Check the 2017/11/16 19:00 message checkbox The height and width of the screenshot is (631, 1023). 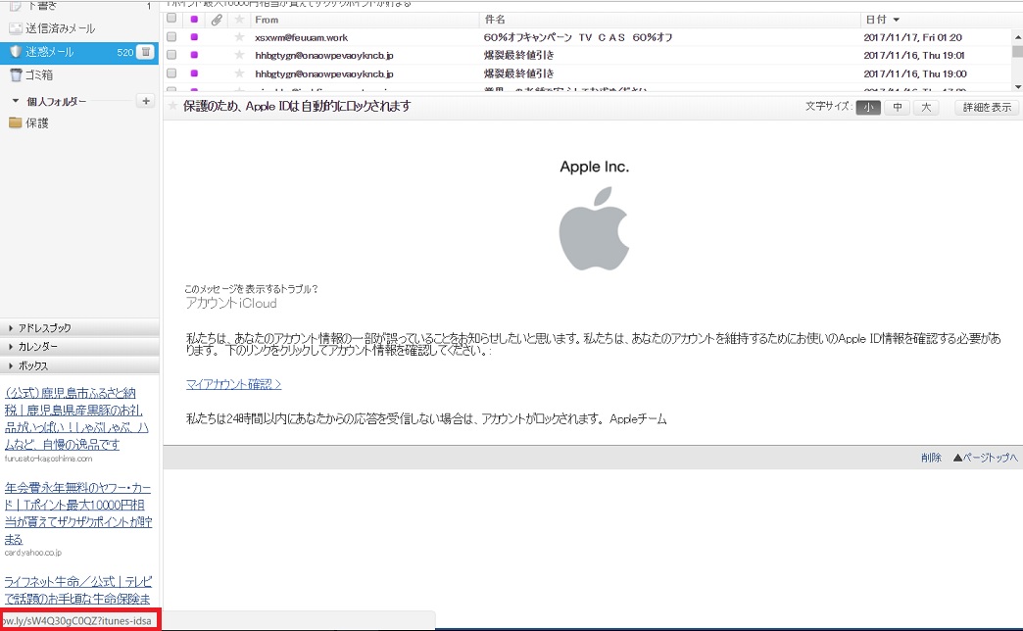point(171,73)
